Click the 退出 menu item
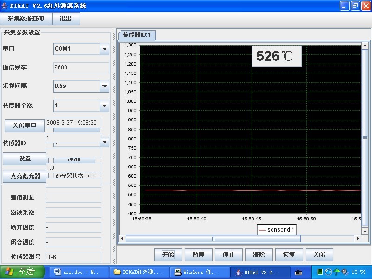The image size is (372, 279). point(66,19)
